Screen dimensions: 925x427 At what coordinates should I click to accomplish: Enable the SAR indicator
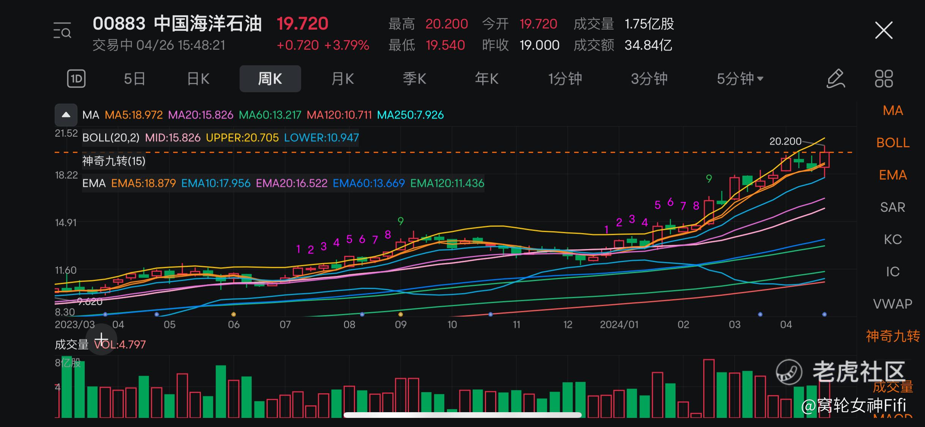(893, 207)
